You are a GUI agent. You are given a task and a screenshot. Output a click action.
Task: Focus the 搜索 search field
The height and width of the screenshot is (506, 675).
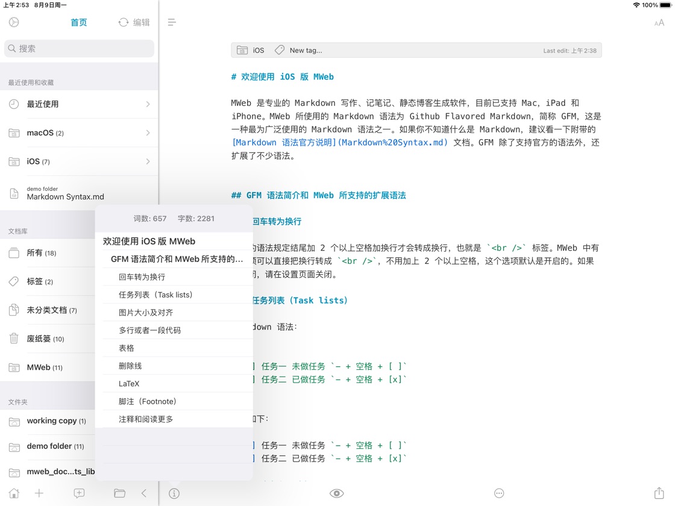point(79,49)
